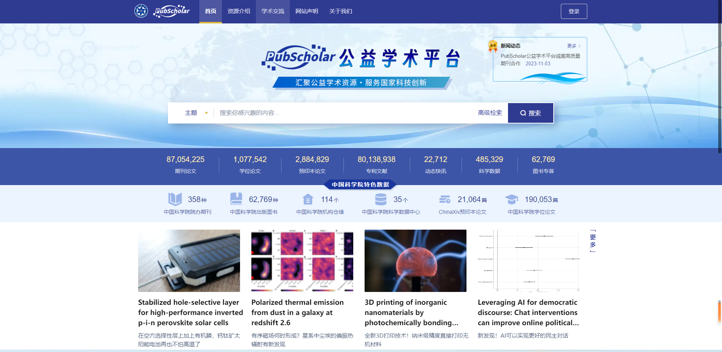Open 高级检索 advanced search
Screen dimensions: 722x352
[x=490, y=113]
